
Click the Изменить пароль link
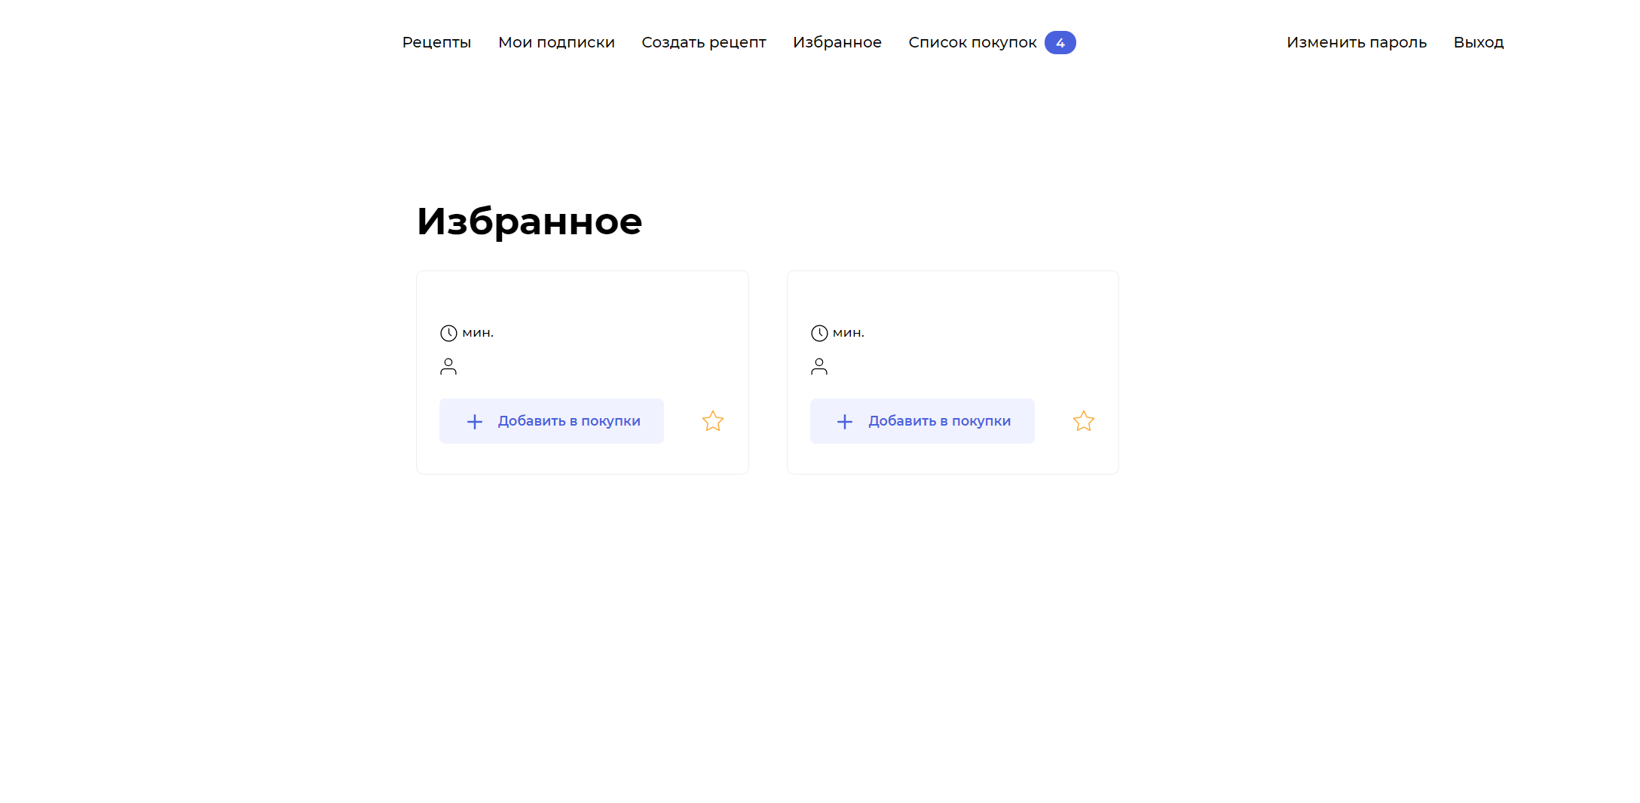click(x=1356, y=43)
